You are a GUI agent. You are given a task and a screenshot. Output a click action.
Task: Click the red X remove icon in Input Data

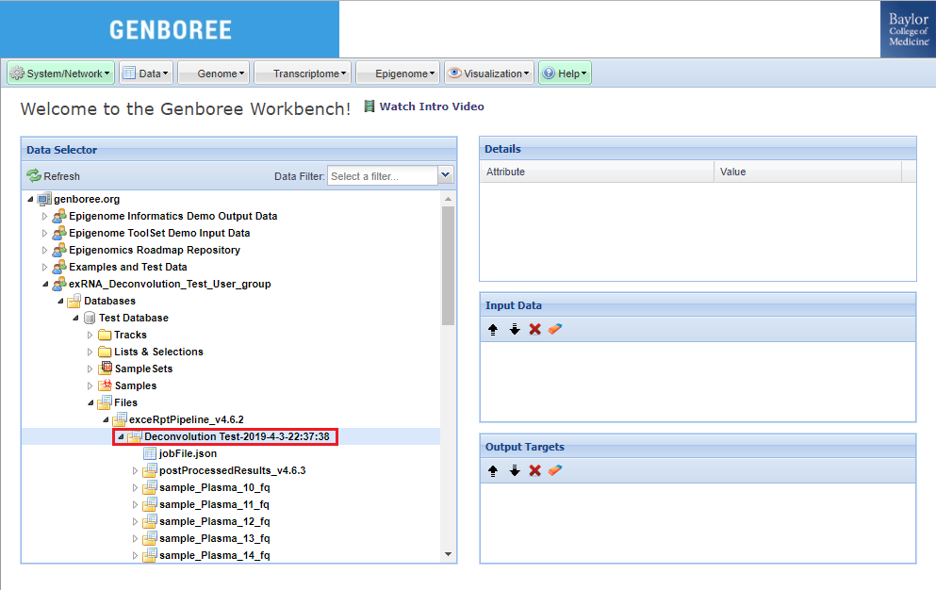click(x=535, y=330)
